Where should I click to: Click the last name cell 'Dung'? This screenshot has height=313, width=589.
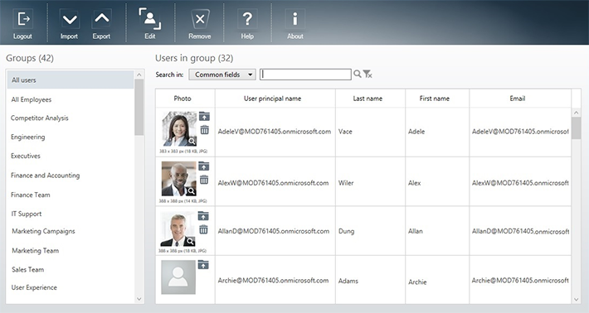click(370, 231)
